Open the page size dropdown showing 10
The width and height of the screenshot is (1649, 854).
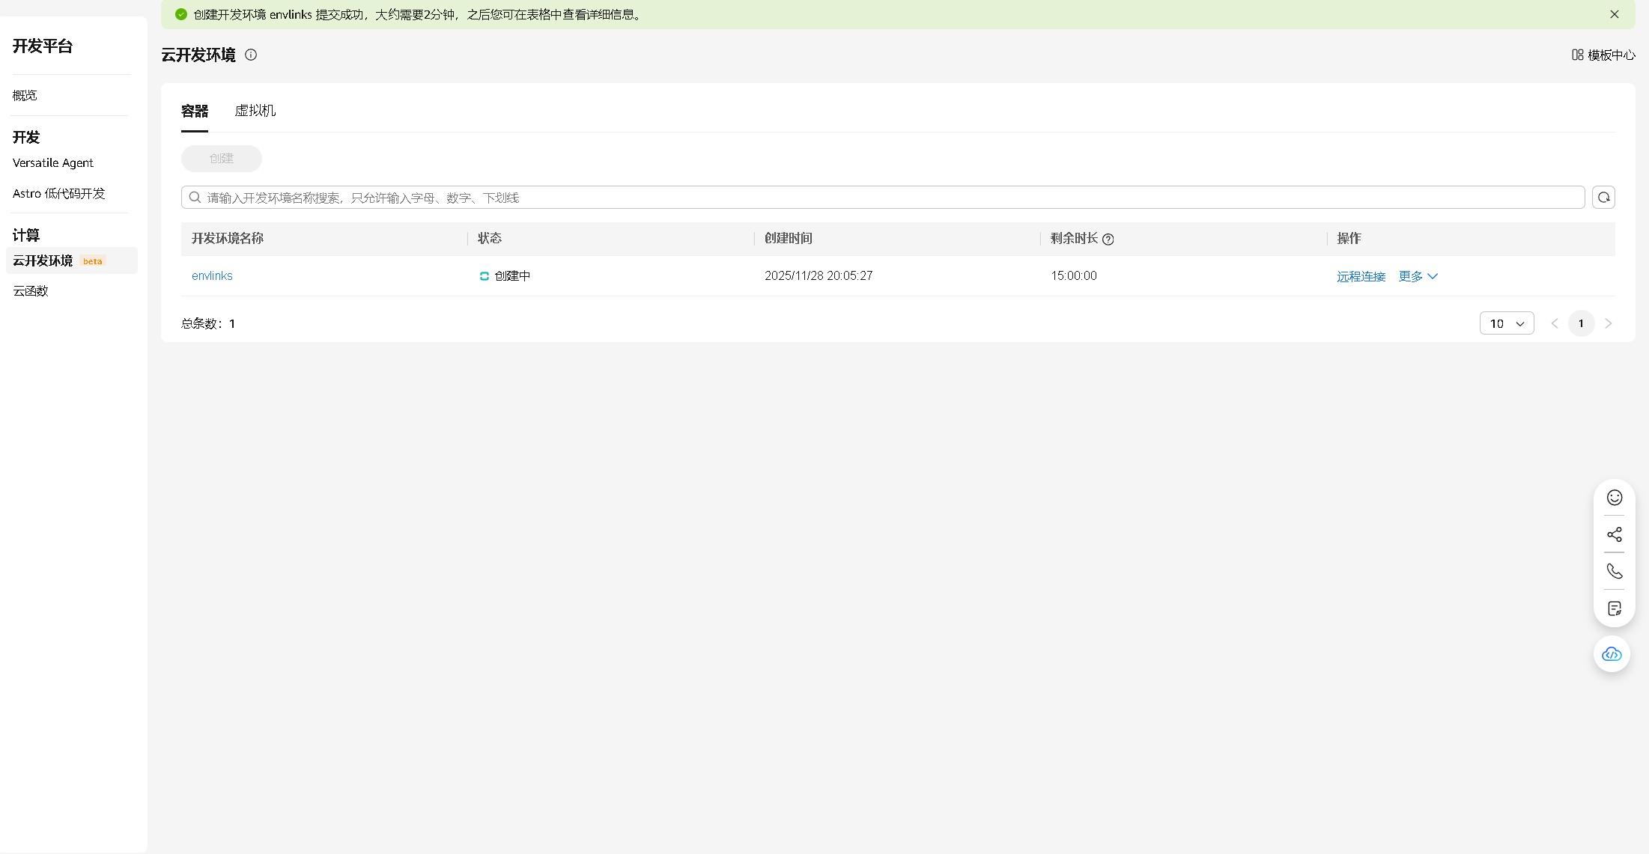(x=1507, y=323)
